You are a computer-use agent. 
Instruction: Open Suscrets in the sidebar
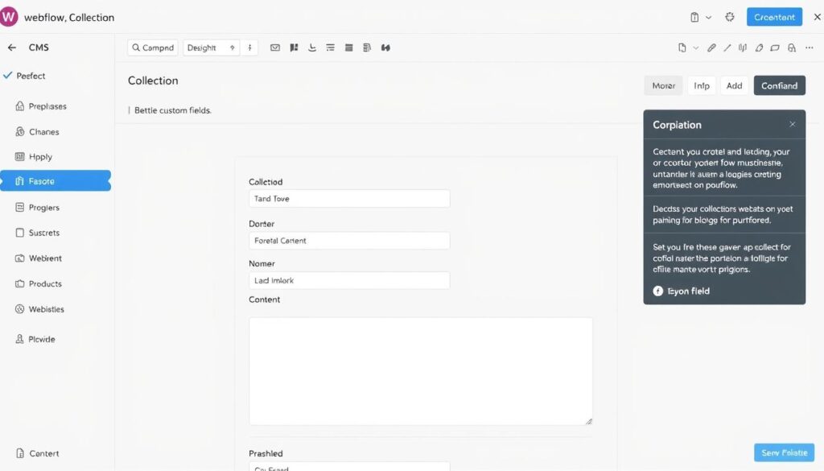click(37, 233)
